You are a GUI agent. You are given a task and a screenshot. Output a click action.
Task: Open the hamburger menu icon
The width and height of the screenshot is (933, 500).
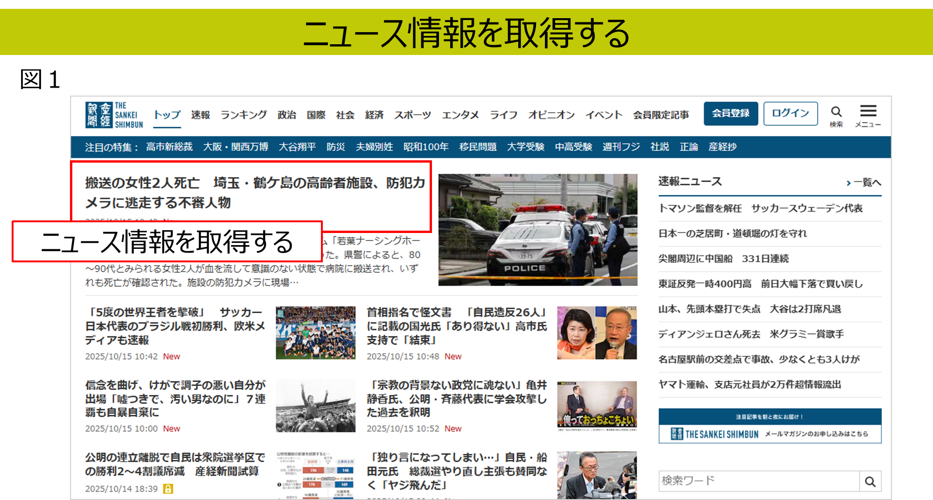point(868,111)
